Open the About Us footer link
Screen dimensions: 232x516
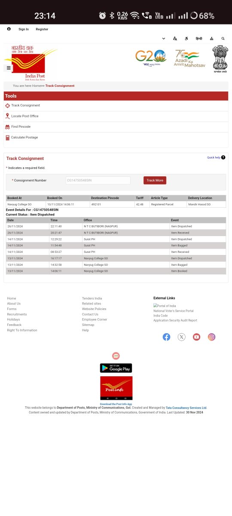[14, 304]
